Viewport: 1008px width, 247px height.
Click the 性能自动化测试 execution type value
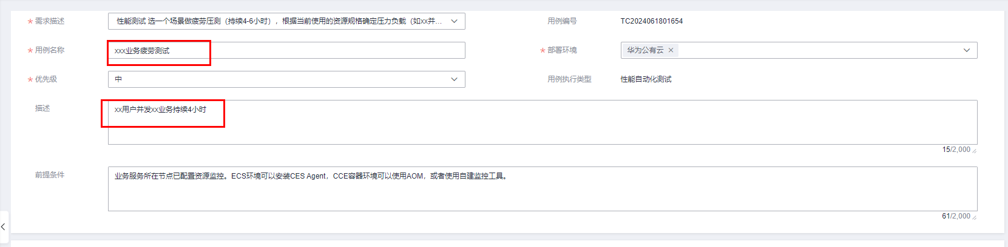point(646,79)
